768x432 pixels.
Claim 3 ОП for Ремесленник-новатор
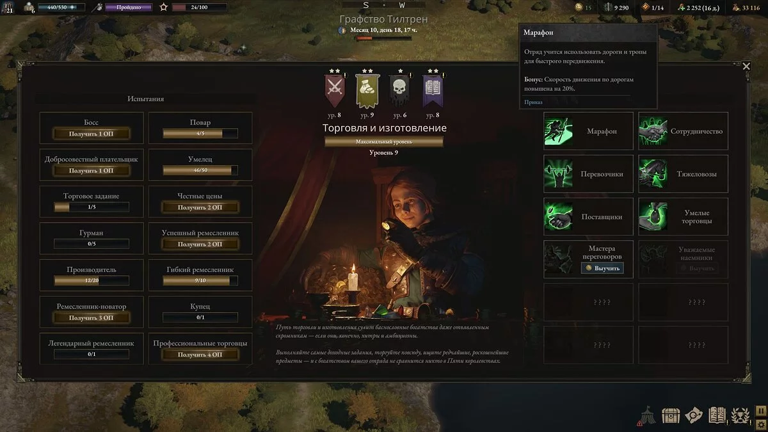91,317
